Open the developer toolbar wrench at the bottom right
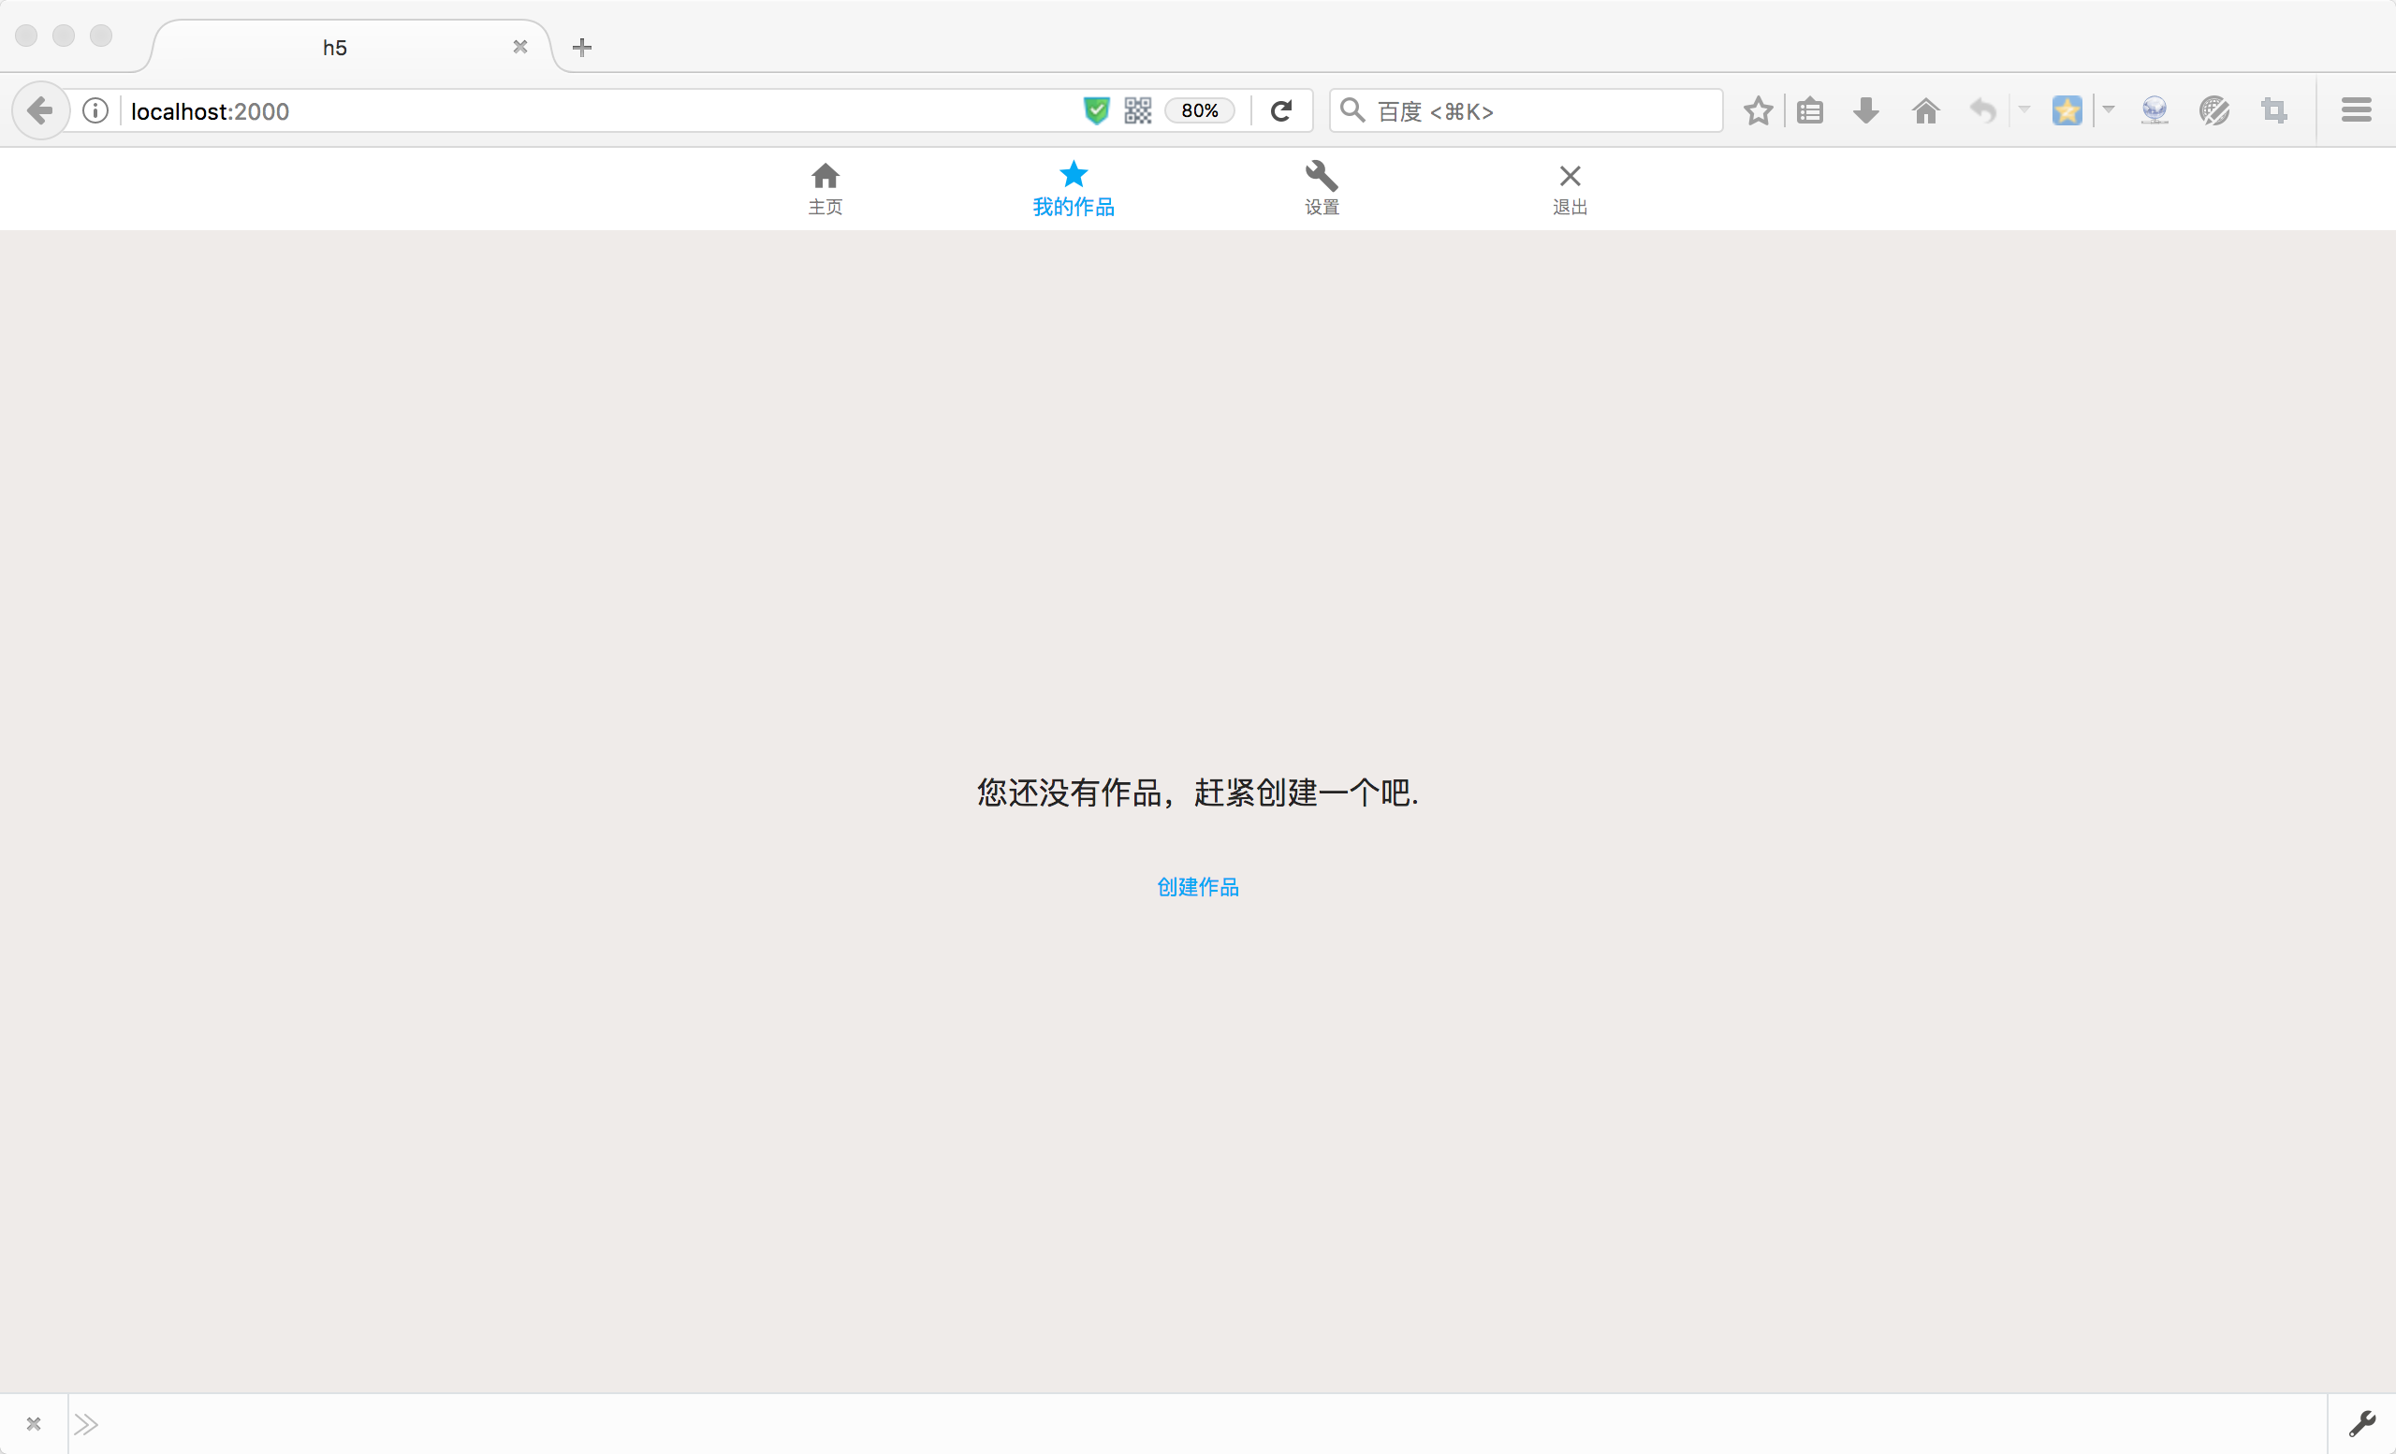Image resolution: width=2396 pixels, height=1454 pixels. pyautogui.click(x=2361, y=1424)
